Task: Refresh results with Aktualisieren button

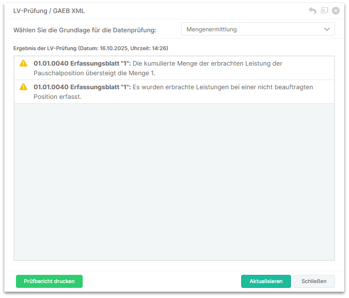Action: point(266,281)
